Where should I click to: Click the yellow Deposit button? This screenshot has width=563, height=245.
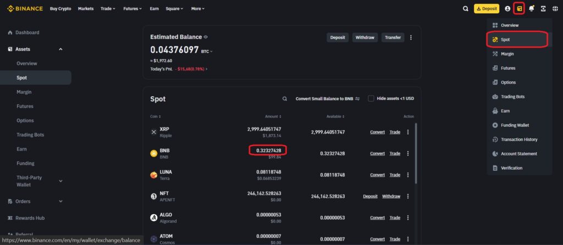pos(487,9)
